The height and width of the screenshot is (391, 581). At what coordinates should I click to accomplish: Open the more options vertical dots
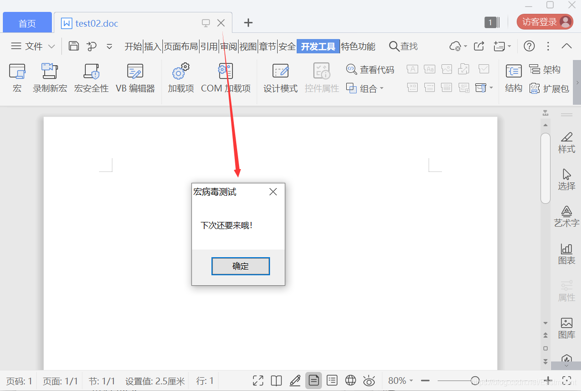tap(548, 46)
